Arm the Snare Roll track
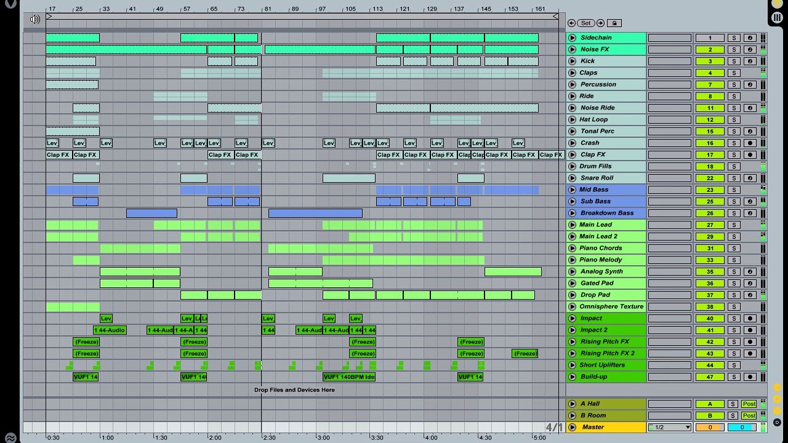 coord(749,178)
